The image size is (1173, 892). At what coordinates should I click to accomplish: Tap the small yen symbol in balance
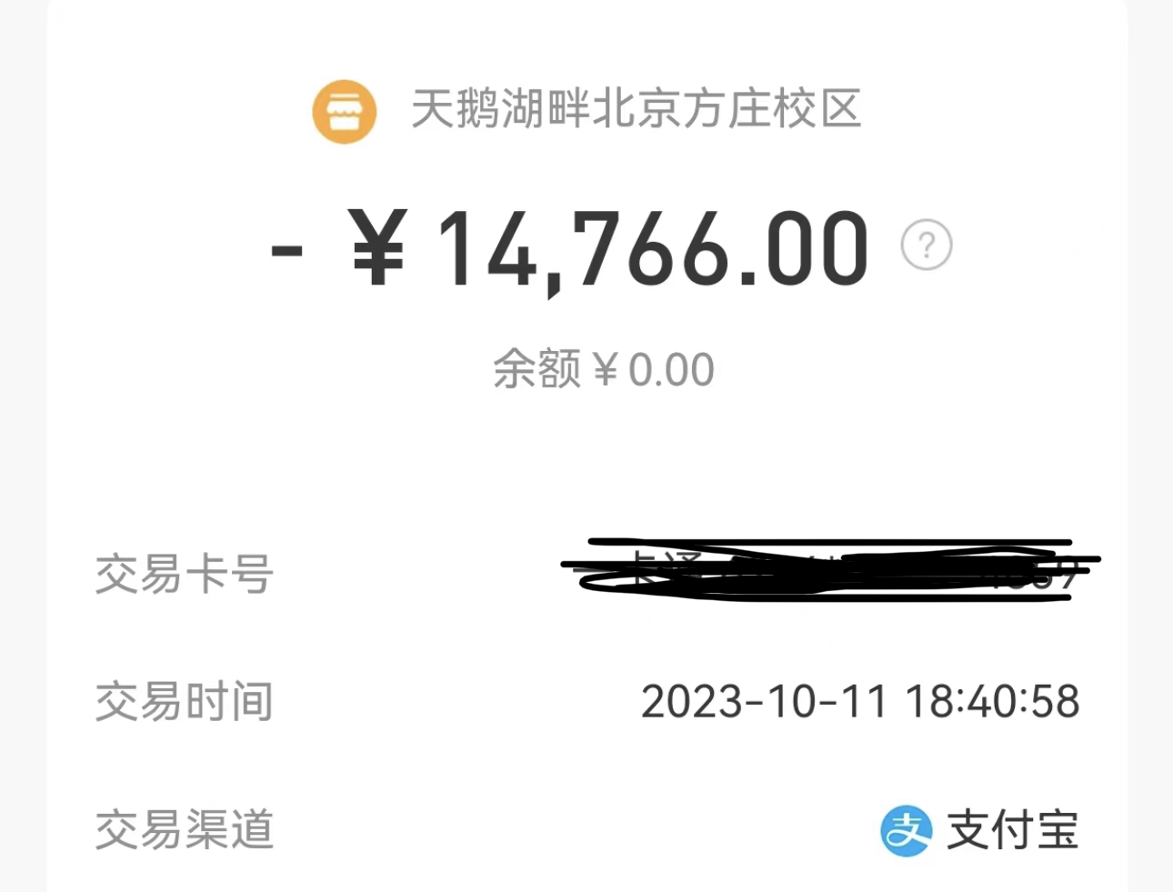(x=605, y=370)
